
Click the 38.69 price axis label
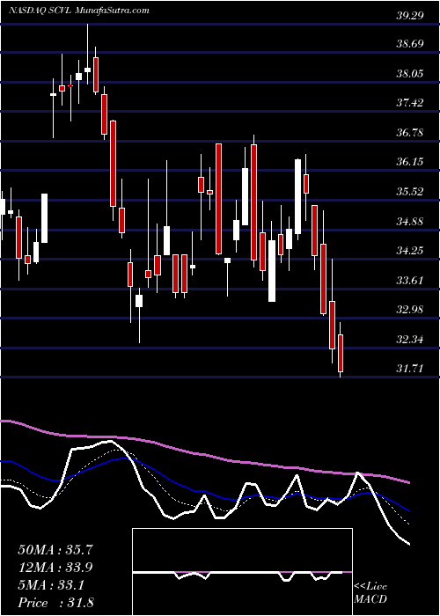click(410, 44)
